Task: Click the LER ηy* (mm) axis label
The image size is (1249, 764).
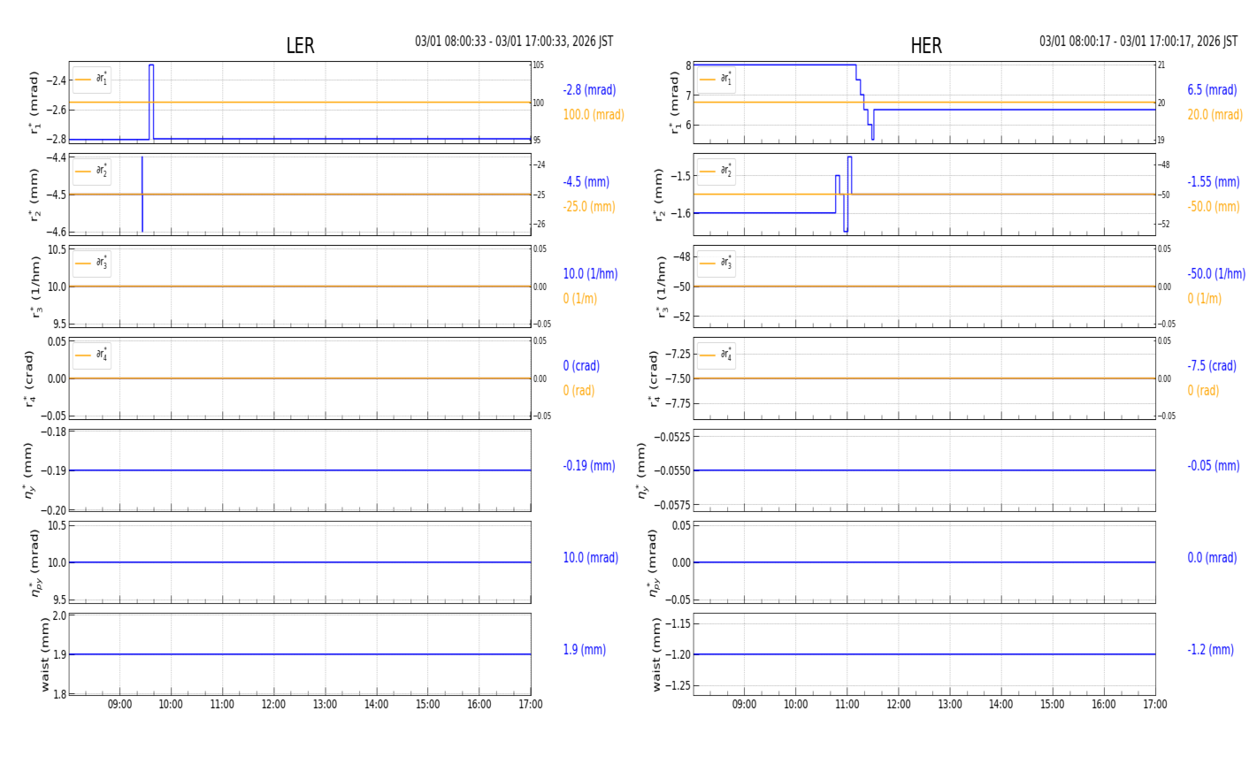Action: (28, 470)
